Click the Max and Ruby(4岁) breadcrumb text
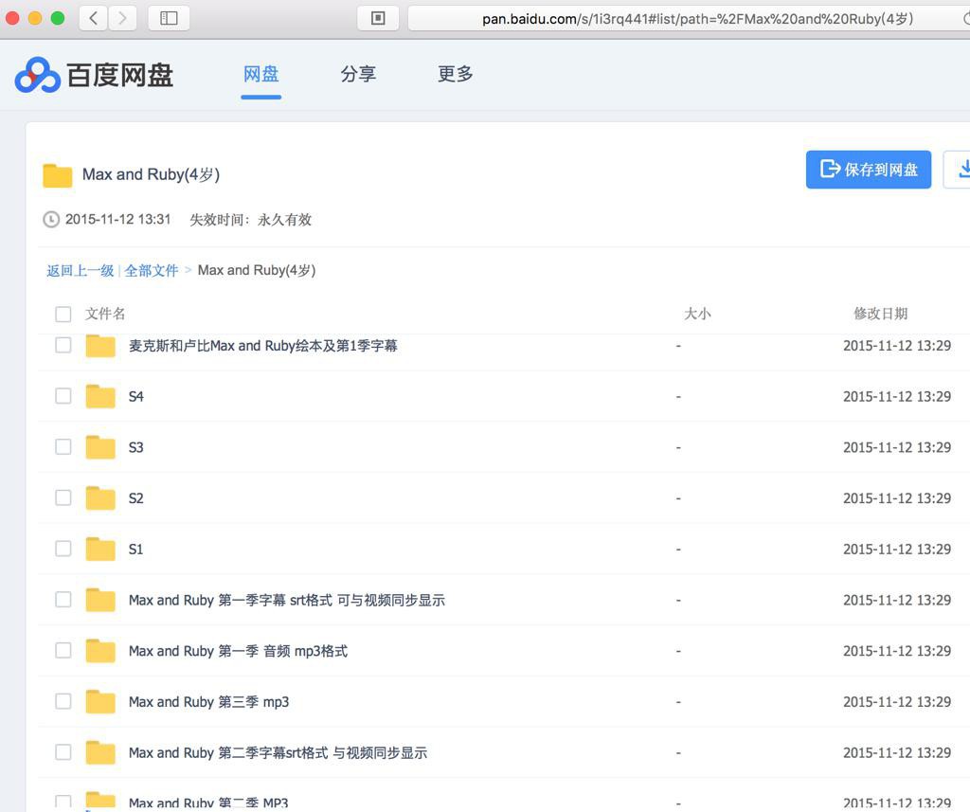 tap(257, 270)
